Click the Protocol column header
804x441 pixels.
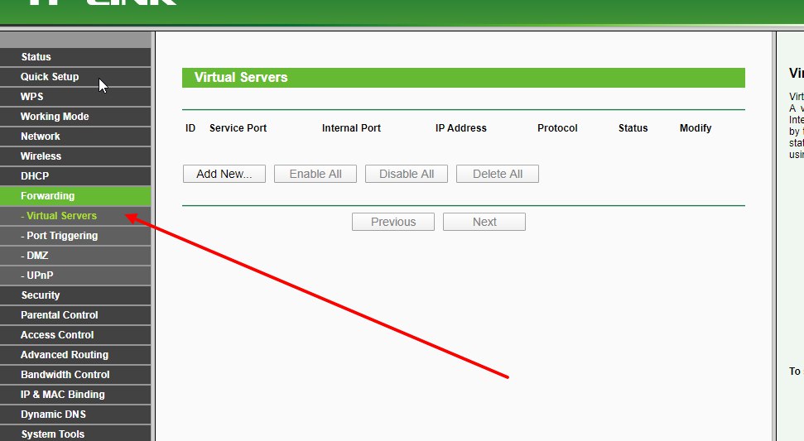click(x=557, y=128)
